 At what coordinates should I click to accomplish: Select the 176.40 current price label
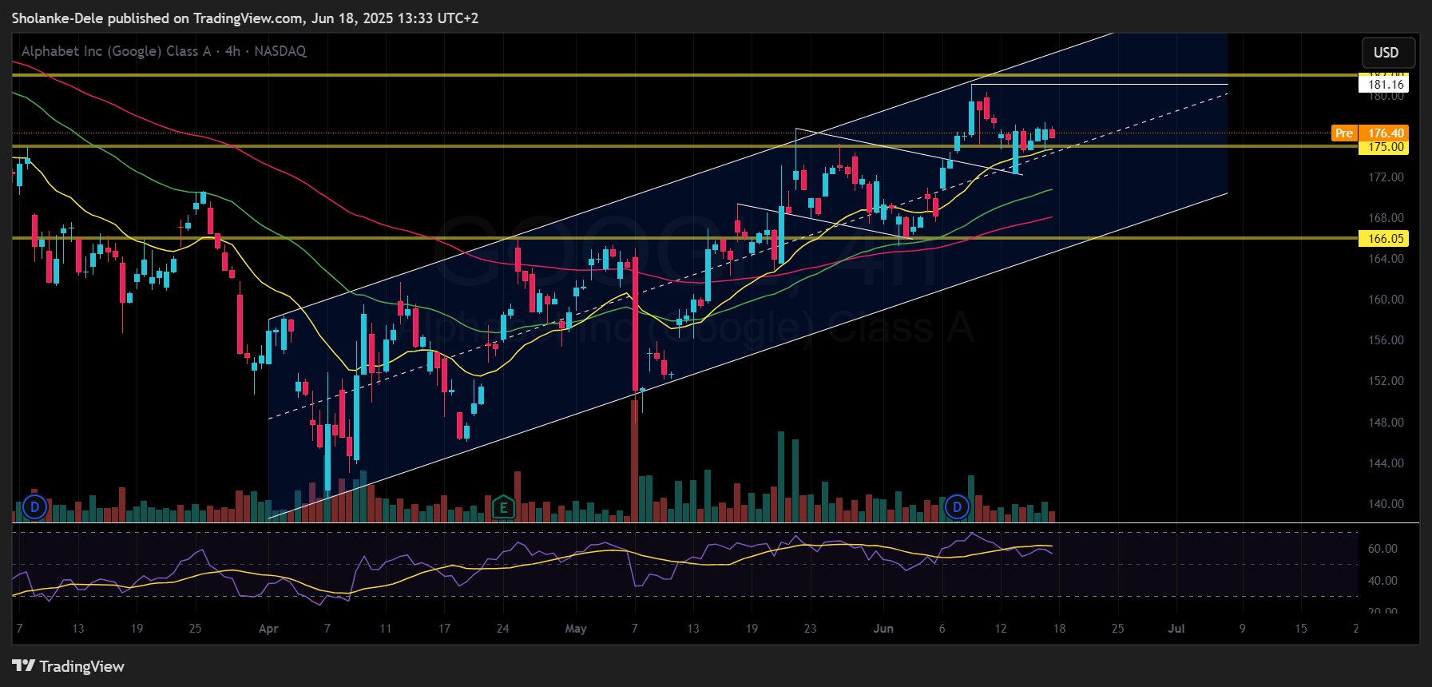pos(1386,133)
